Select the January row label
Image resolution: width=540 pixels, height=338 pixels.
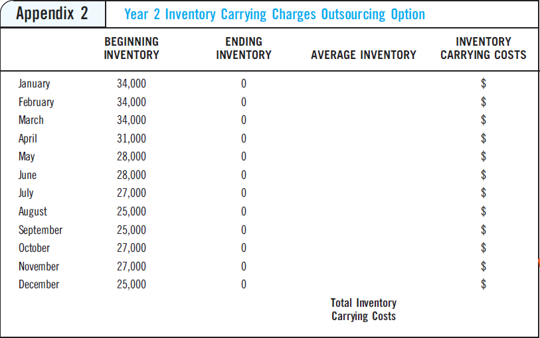(x=34, y=84)
